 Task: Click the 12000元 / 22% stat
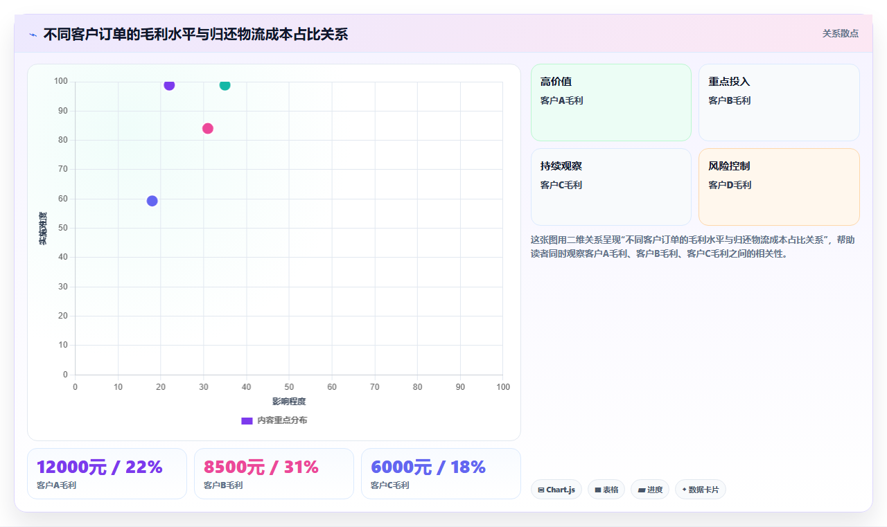[x=99, y=467]
